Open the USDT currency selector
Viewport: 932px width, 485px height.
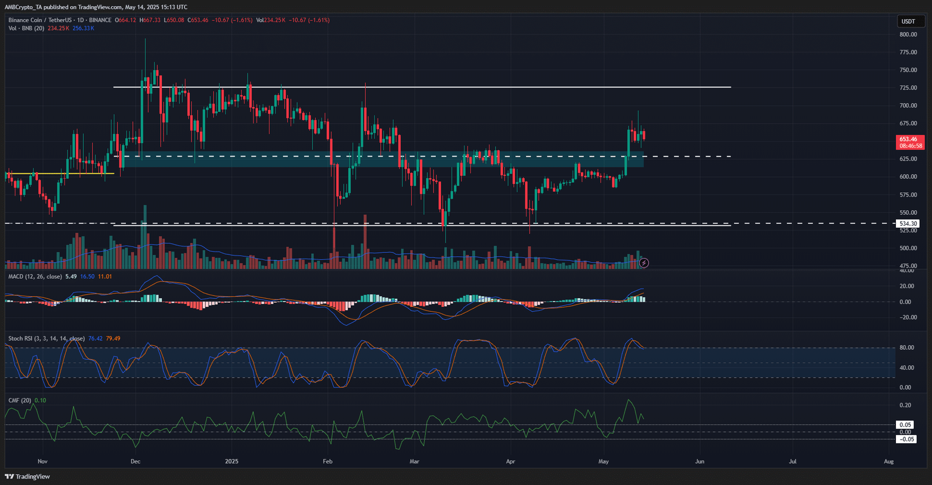[908, 22]
